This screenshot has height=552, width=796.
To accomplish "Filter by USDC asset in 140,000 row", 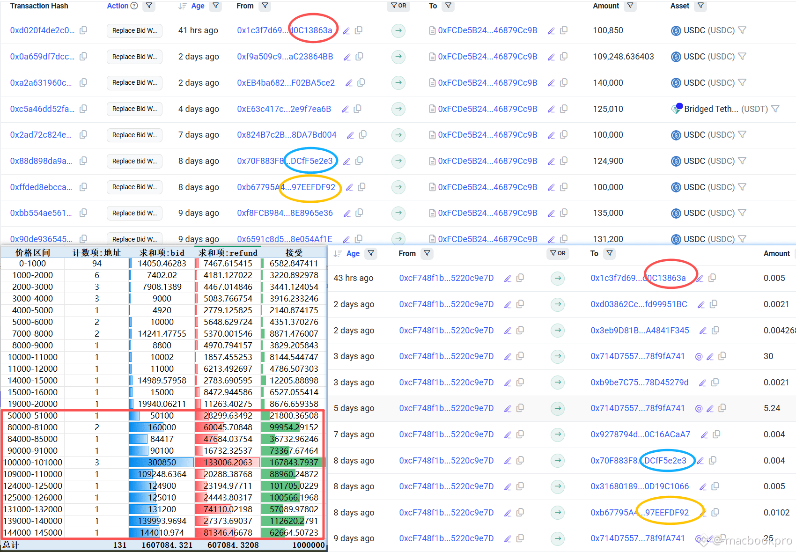I will [x=742, y=82].
